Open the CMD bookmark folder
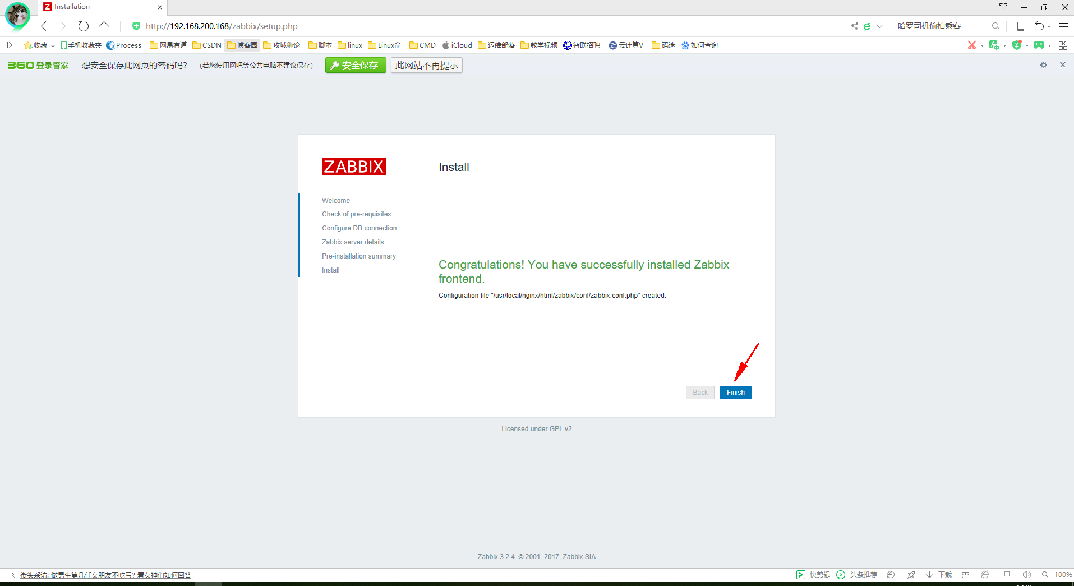The width and height of the screenshot is (1074, 586). pyautogui.click(x=422, y=45)
